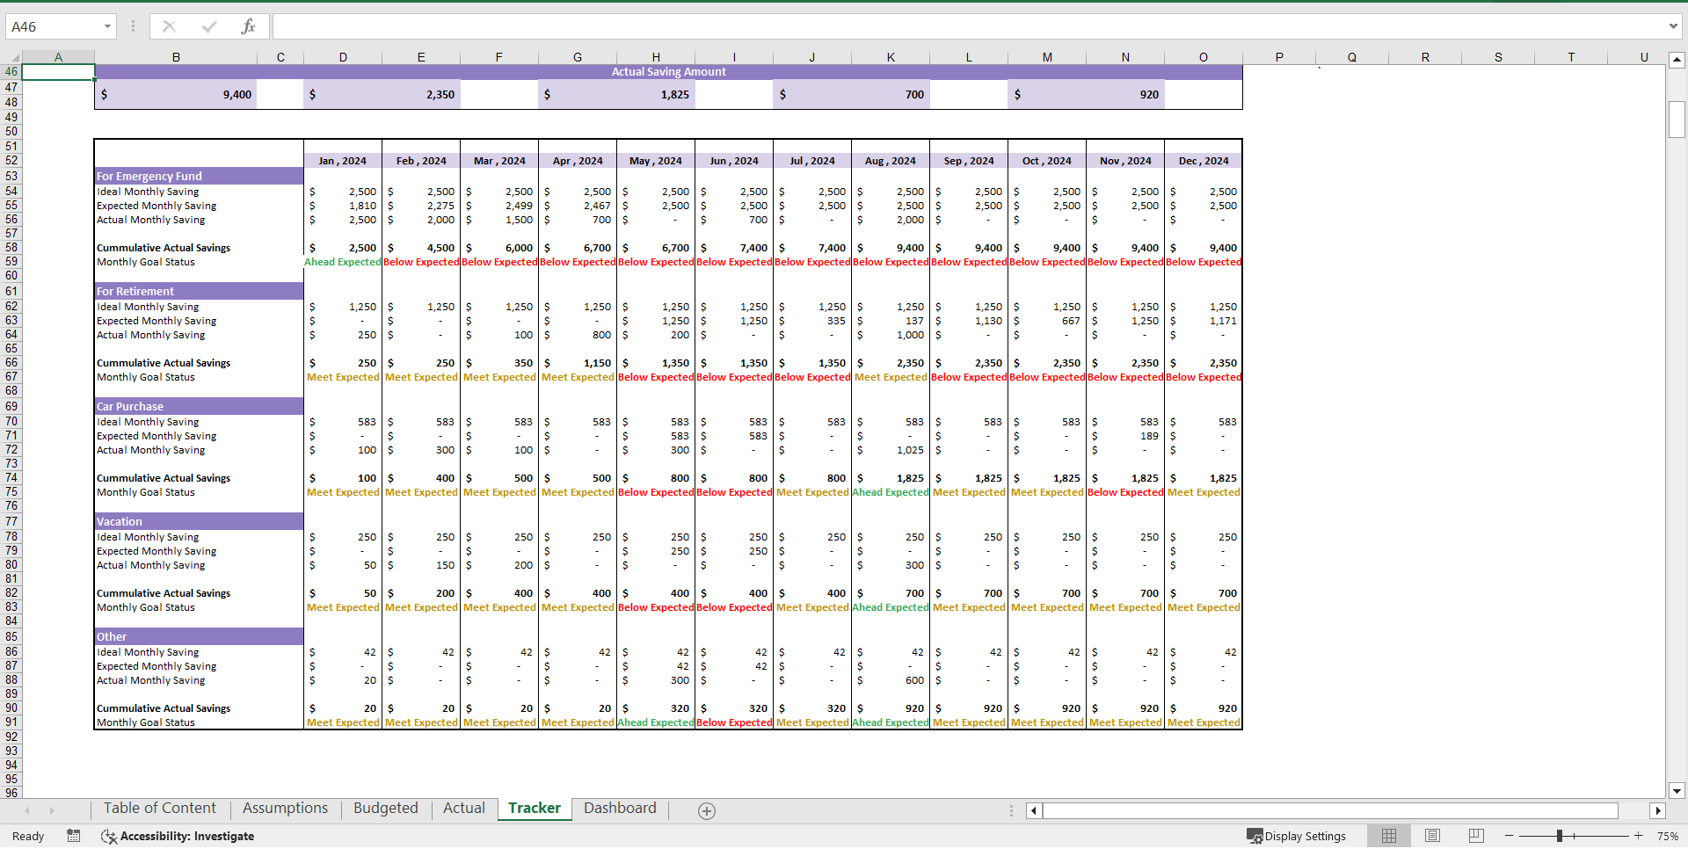Switch to Page Break Preview icon
1688x849 pixels.
pyautogui.click(x=1476, y=836)
